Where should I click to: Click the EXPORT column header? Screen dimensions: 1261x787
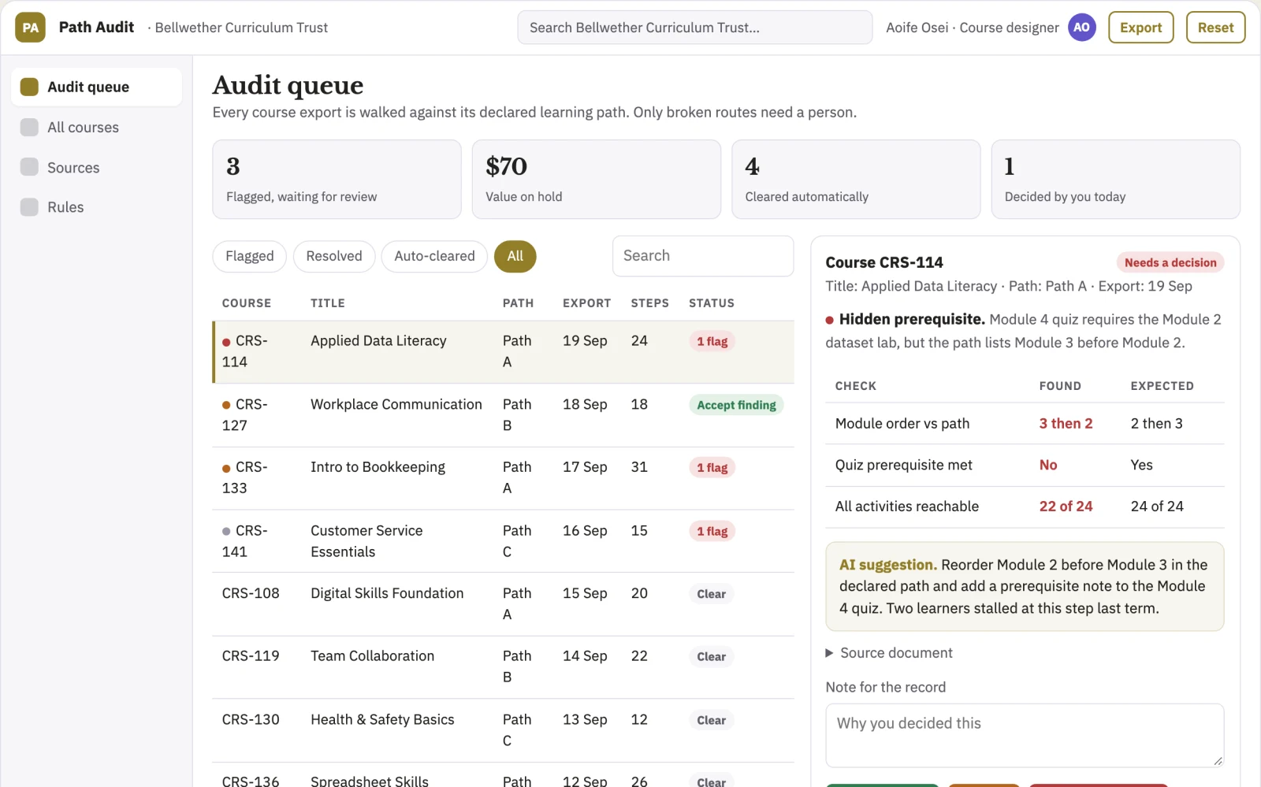tap(586, 303)
